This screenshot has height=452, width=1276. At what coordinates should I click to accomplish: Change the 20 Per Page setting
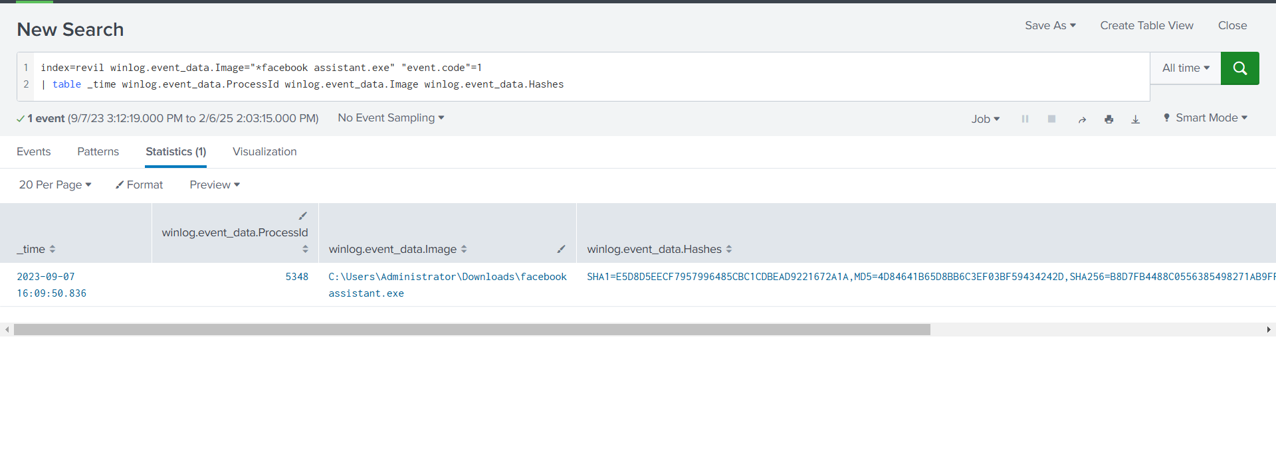[54, 185]
